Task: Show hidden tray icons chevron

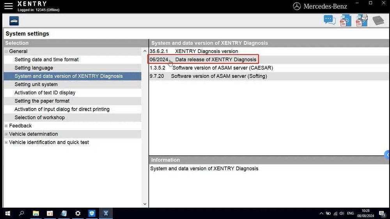Action: click(321, 214)
